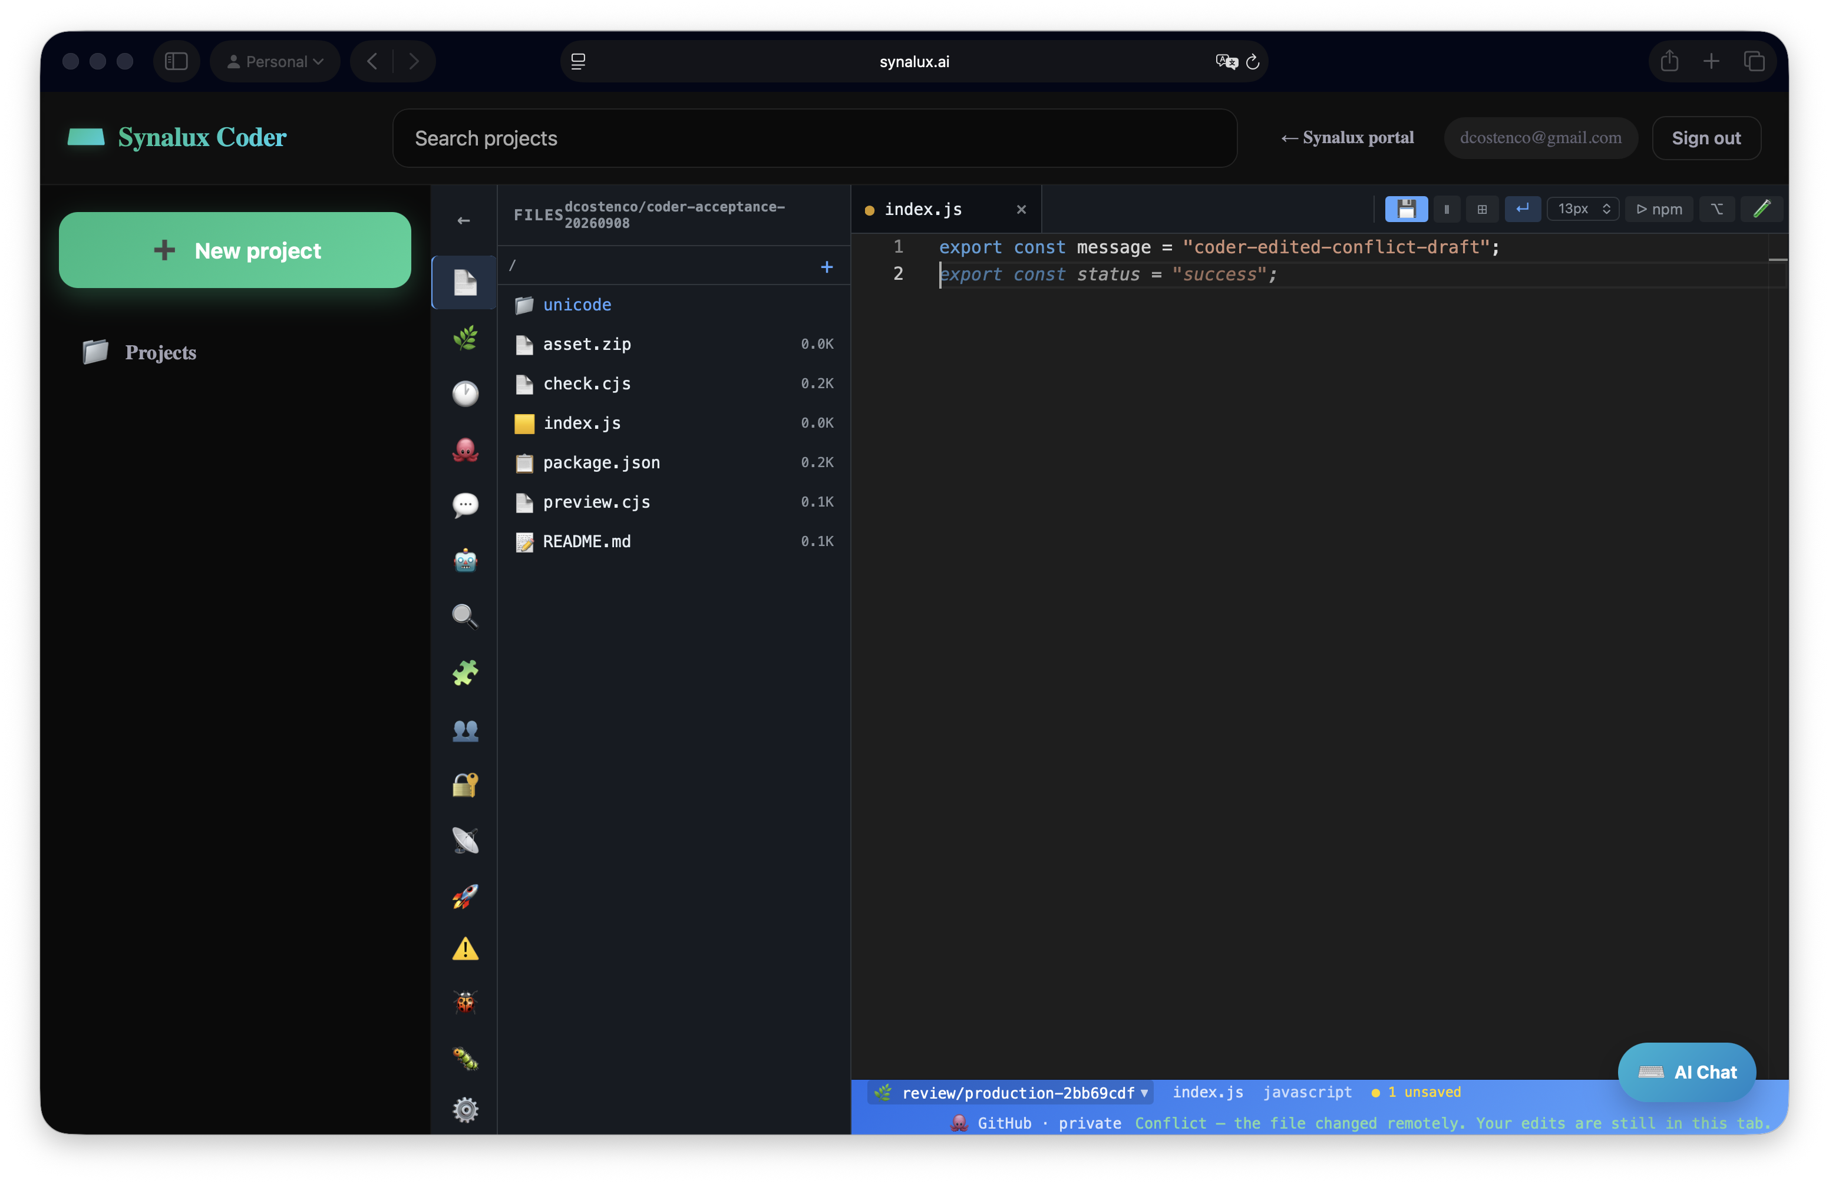The height and width of the screenshot is (1184, 1829).
Task: Select index.js in the file list
Action: tap(674, 424)
